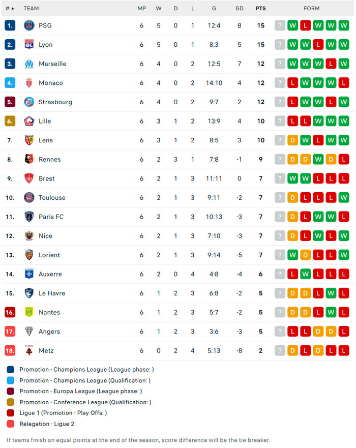Screen dimensions: 356x448
Task: Click the dark blue Champions League legend swatch
Action: point(11,370)
